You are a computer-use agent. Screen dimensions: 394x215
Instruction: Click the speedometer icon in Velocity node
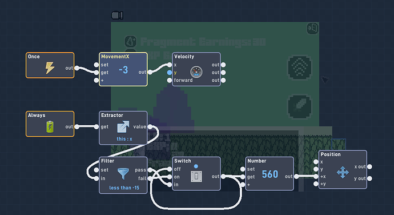(x=196, y=72)
